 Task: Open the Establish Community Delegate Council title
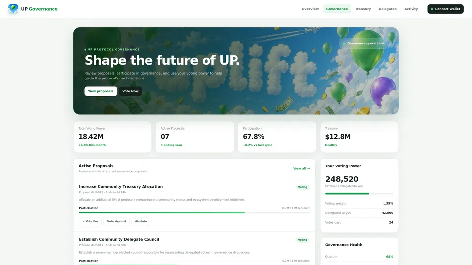(x=119, y=239)
